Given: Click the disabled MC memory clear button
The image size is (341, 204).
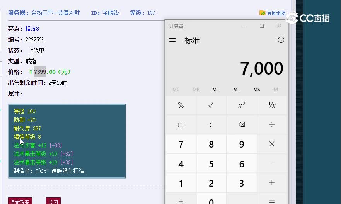Looking at the screenshot, I should coord(176,90).
